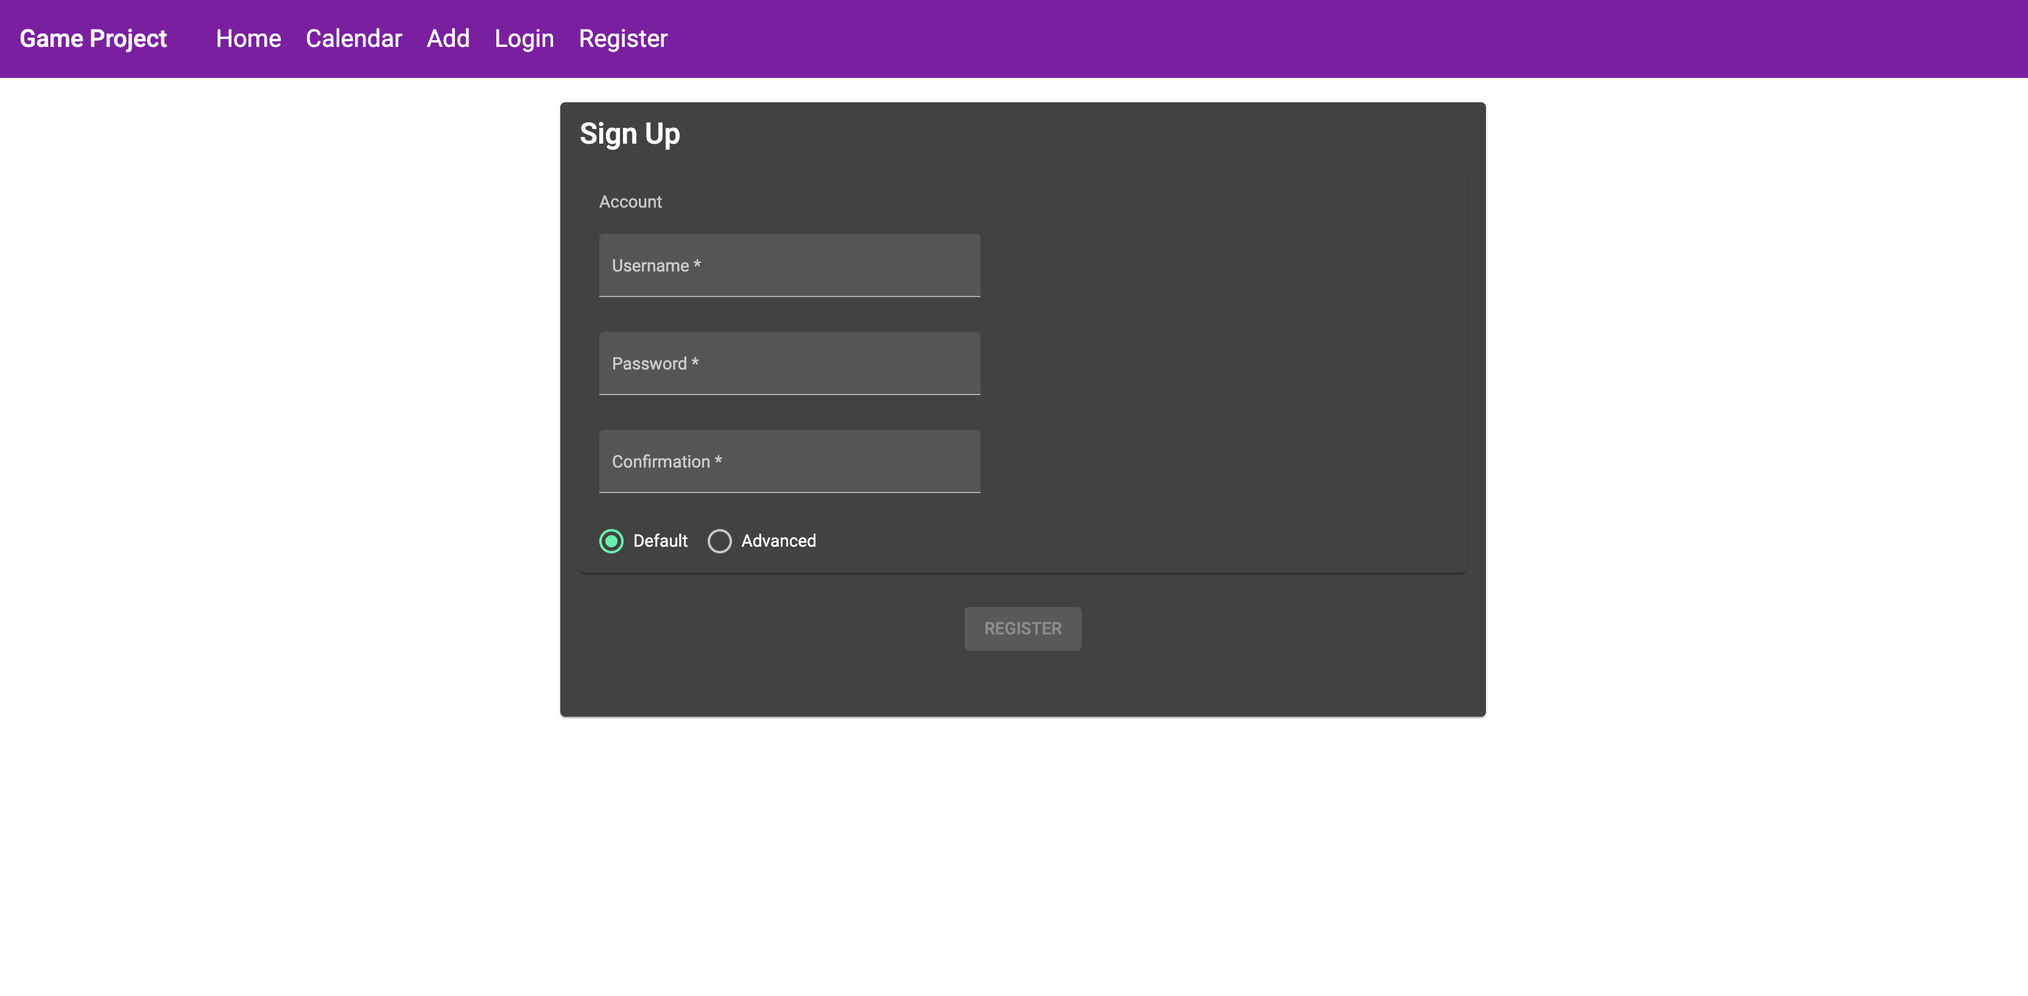Focus the Confirmation password field

[x=789, y=461]
